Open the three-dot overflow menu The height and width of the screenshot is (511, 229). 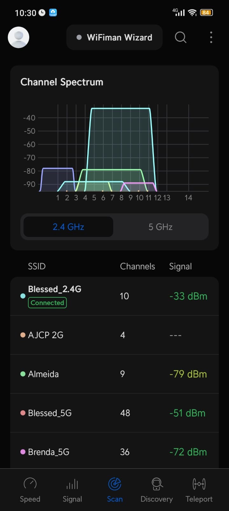point(211,37)
